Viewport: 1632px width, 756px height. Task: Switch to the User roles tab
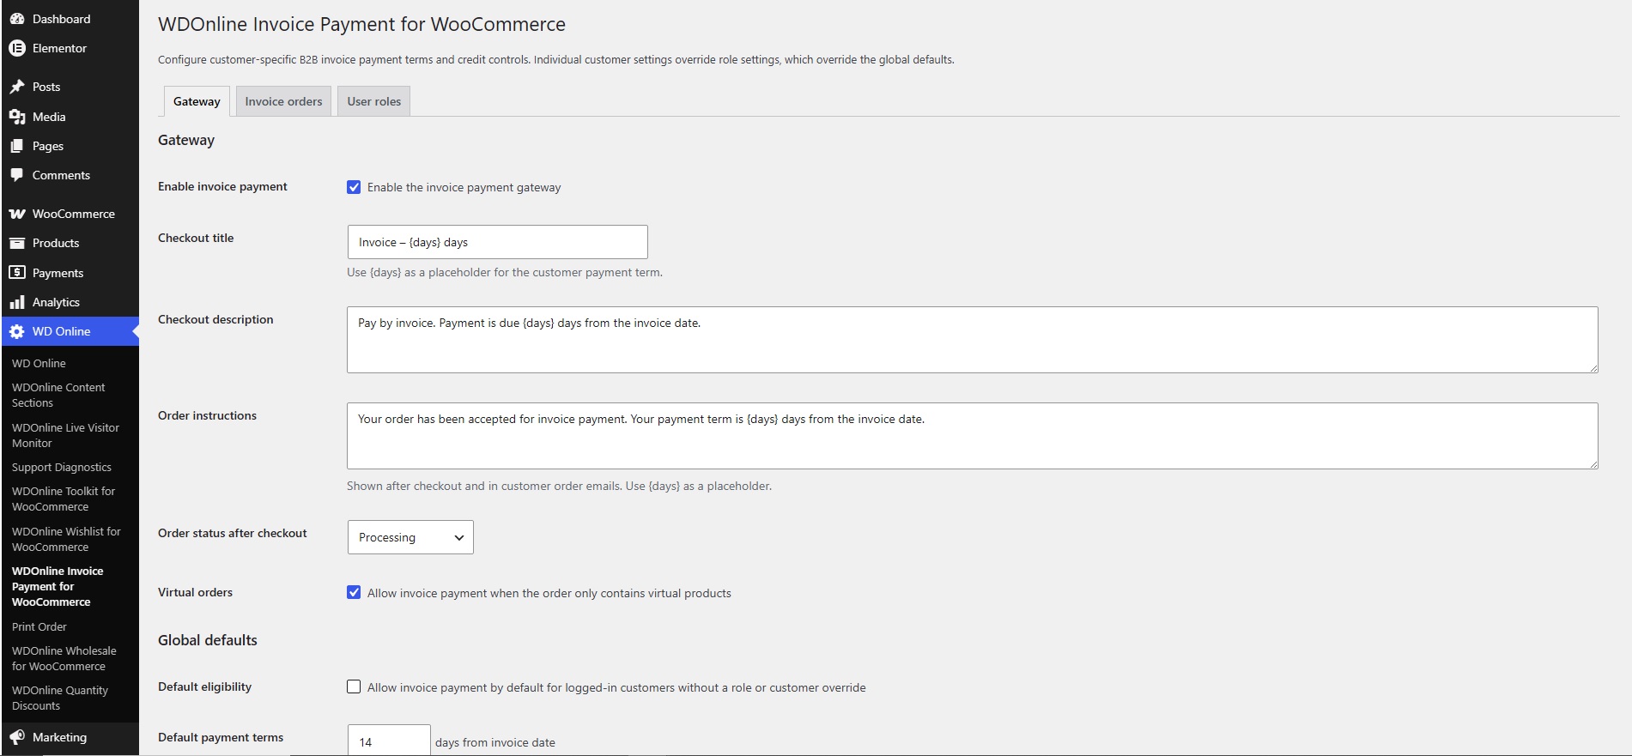[x=373, y=101]
